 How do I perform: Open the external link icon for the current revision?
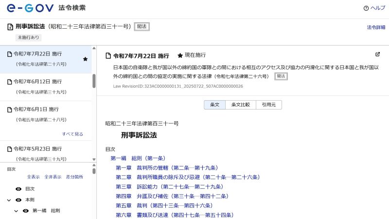378,55
